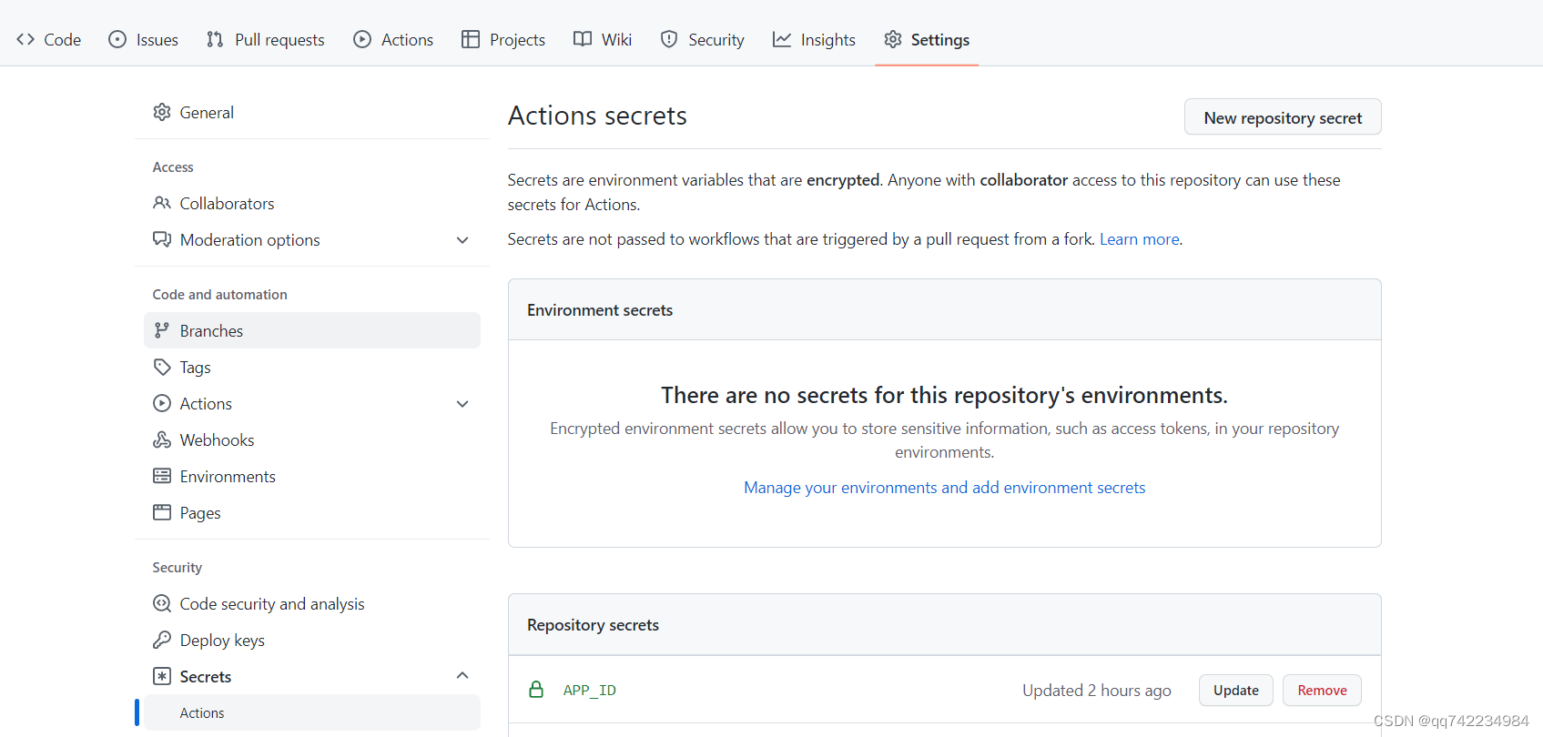The height and width of the screenshot is (737, 1543).
Task: Click the Branches git-branch icon
Action: point(162,330)
